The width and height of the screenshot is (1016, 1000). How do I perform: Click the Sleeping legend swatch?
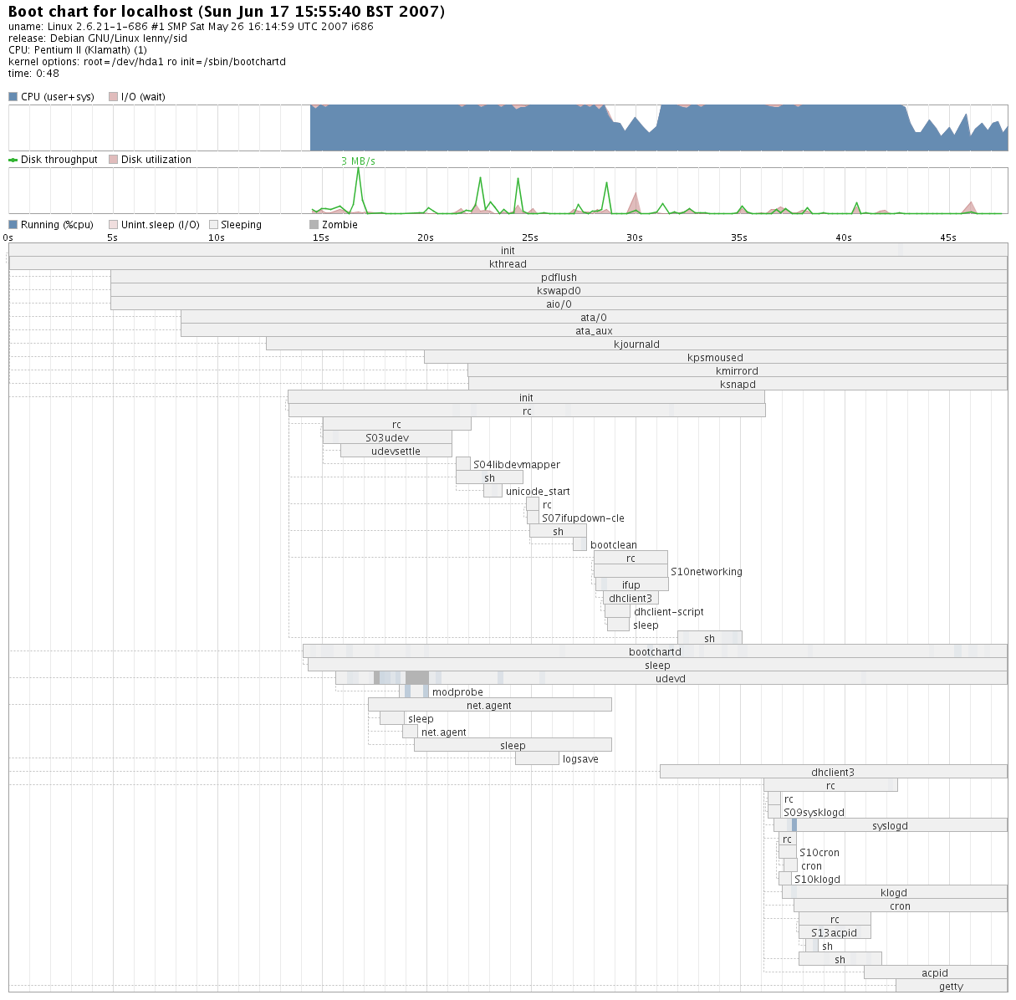pyautogui.click(x=213, y=225)
